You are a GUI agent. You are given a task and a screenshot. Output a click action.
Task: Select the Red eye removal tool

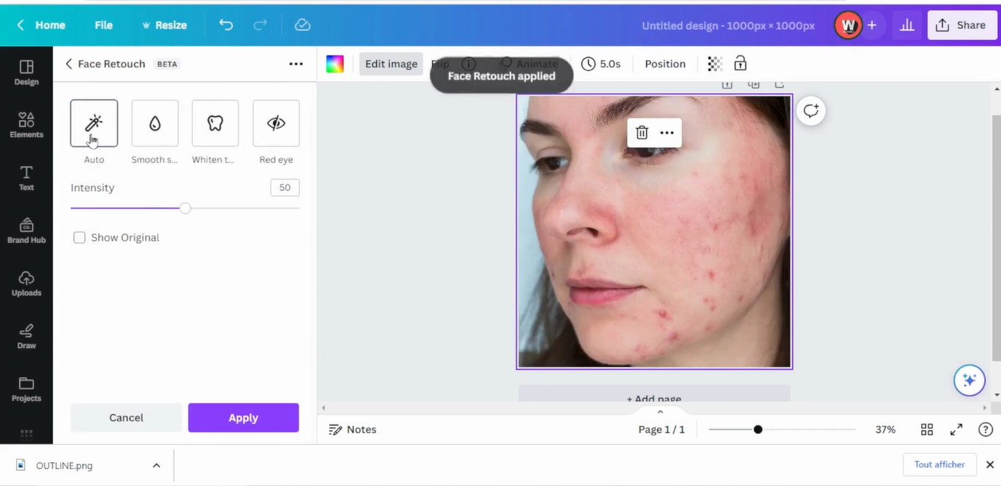click(276, 123)
